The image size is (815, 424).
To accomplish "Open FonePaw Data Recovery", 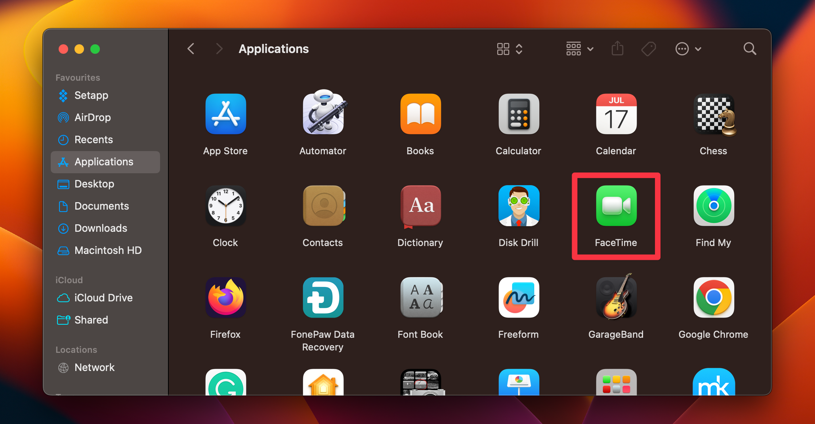I will click(x=323, y=298).
